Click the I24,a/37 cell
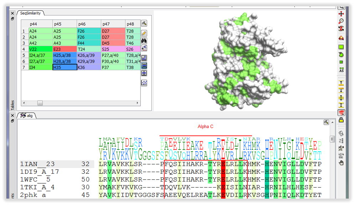 (40, 56)
